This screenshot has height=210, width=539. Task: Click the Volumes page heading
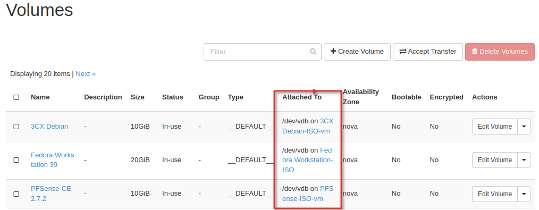(39, 10)
